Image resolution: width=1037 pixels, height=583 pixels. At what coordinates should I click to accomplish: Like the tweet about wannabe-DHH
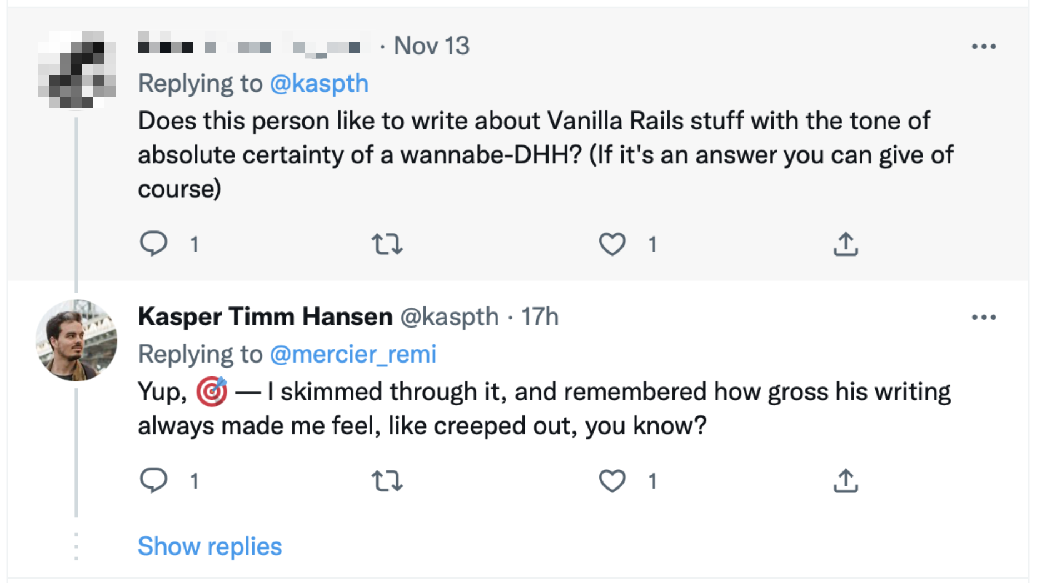pyautogui.click(x=612, y=244)
